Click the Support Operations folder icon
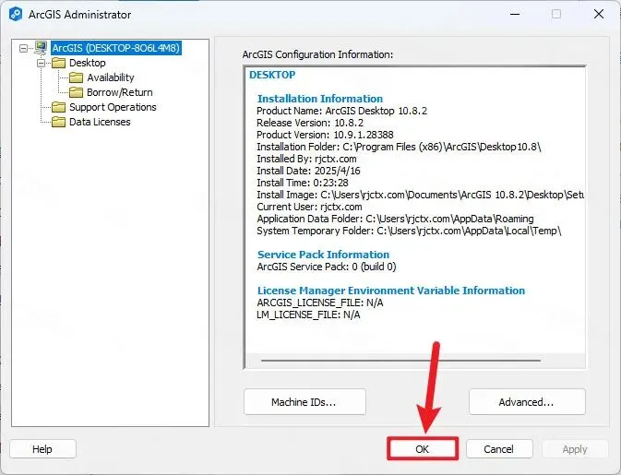This screenshot has width=621, height=475. click(59, 107)
